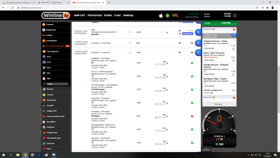This screenshot has height=158, width=280.
Task: Open the Футбол soccer ball item
Action: [x=56, y=89]
